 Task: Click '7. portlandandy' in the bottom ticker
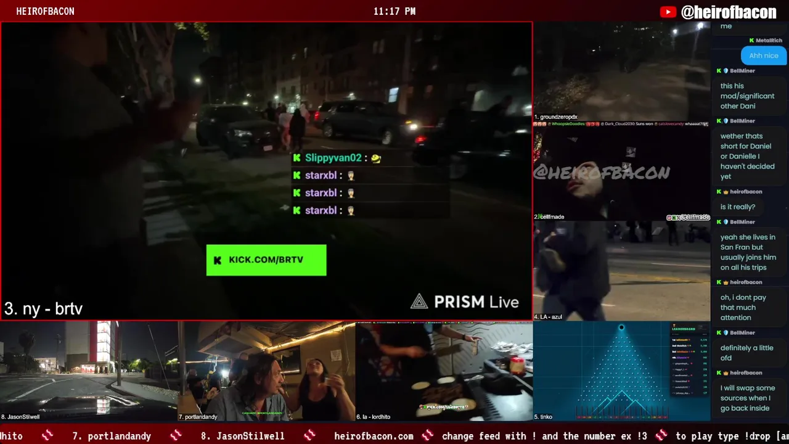[112, 436]
